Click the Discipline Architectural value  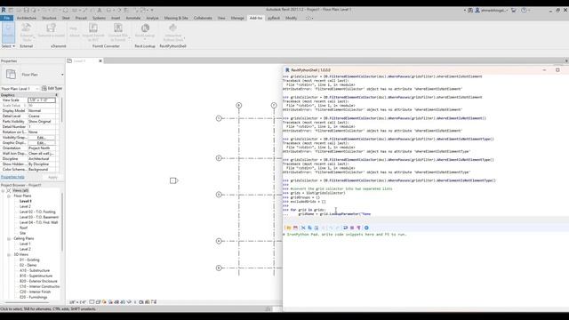click(x=42, y=159)
